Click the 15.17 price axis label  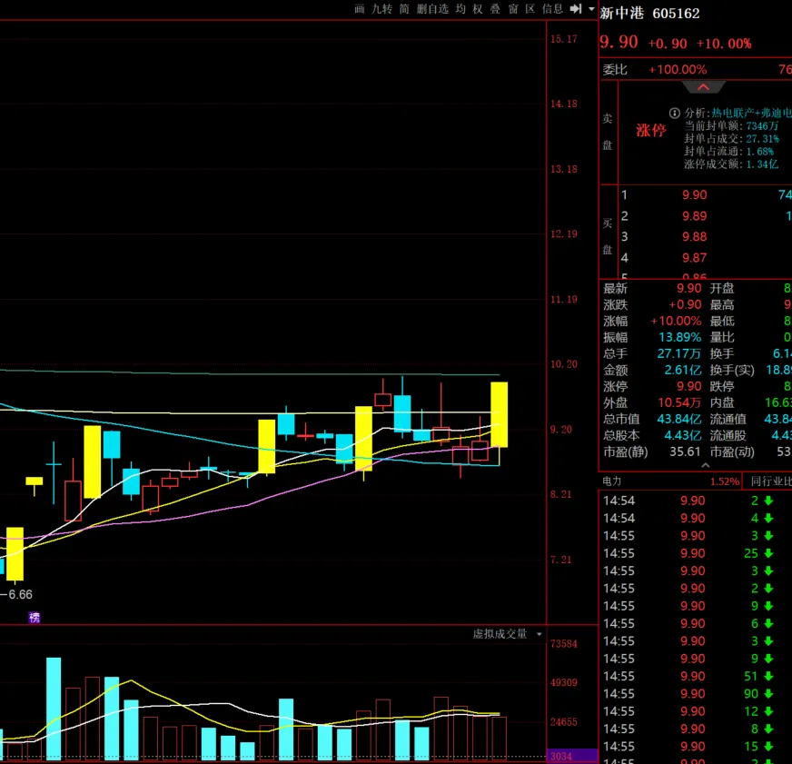tap(564, 39)
